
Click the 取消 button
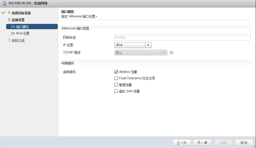244,143
